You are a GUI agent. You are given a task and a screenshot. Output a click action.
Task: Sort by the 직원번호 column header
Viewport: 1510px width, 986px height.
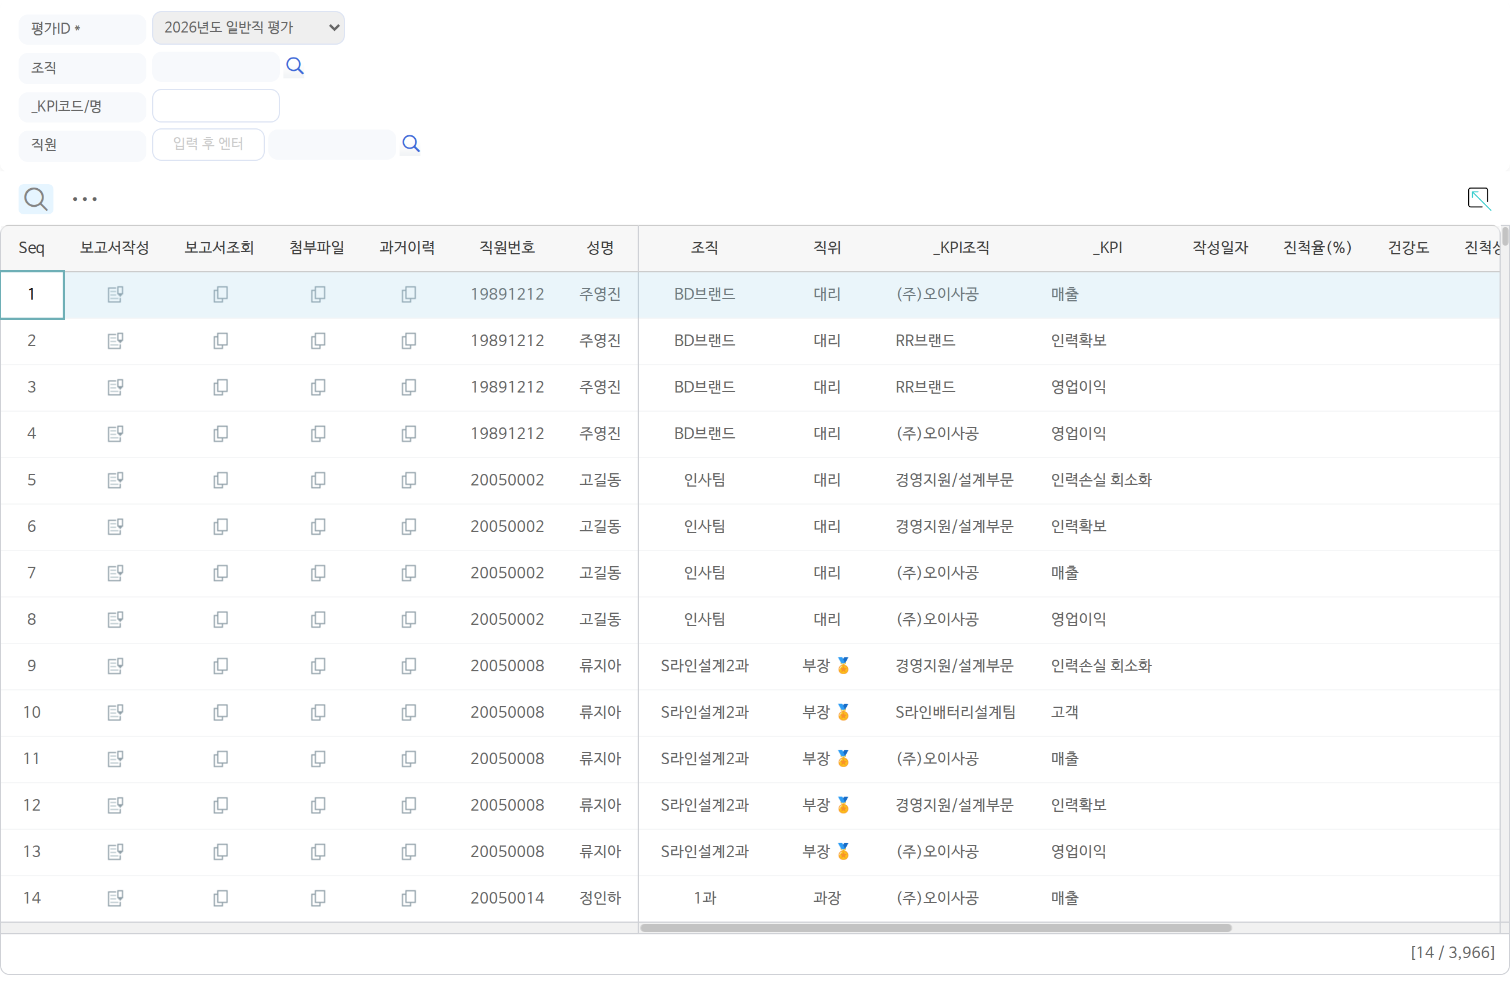507,247
